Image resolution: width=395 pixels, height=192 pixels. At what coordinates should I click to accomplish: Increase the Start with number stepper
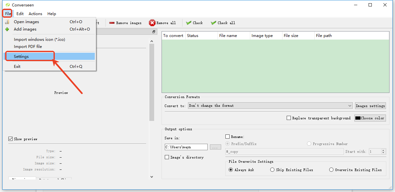[x=383, y=150]
